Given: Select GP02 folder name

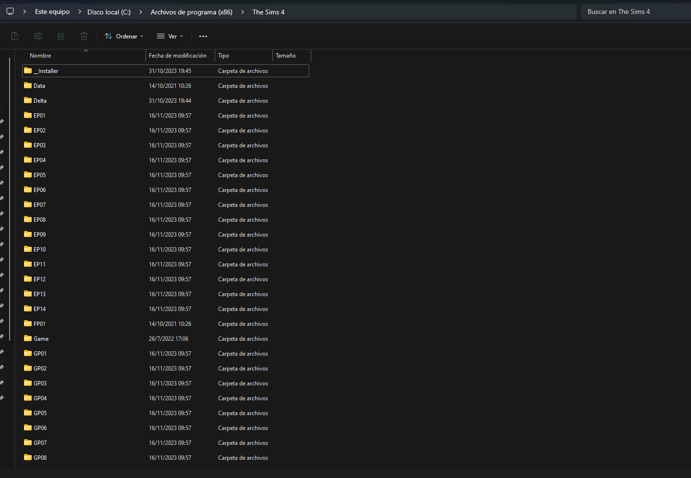Looking at the screenshot, I should (40, 369).
